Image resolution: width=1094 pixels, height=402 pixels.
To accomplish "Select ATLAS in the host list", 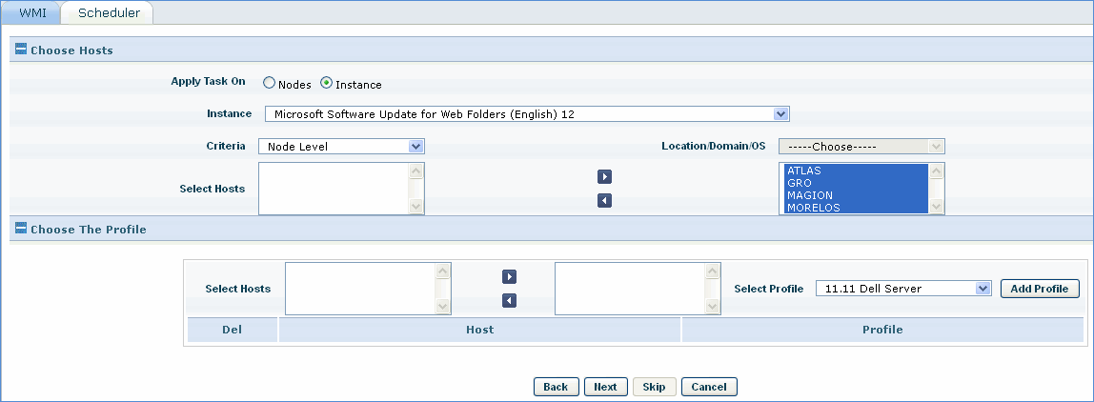I will tap(804, 171).
